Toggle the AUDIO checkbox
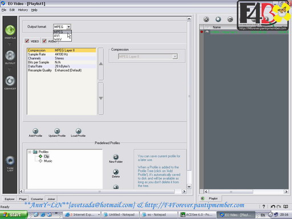Viewport: 292px width, 219px height. (44, 41)
